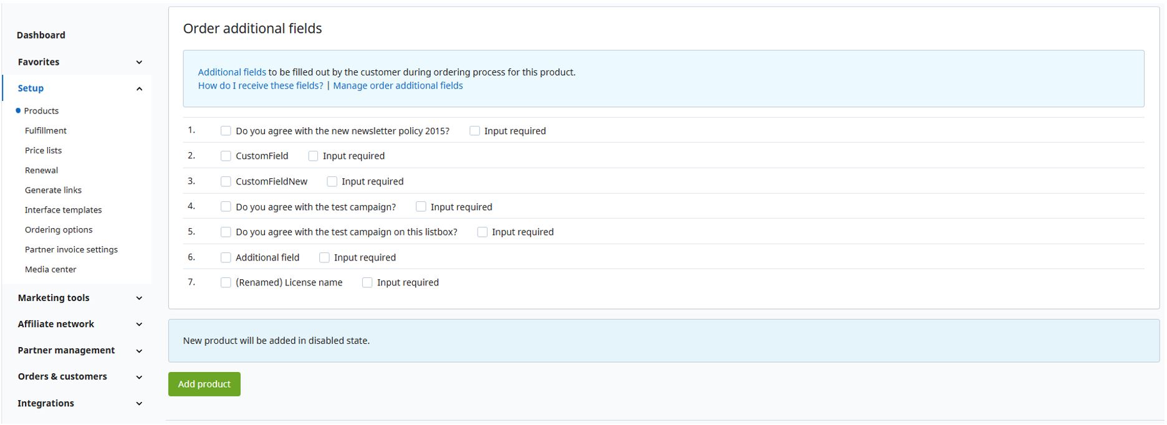Enable Input required for test campaign question
The width and height of the screenshot is (1167, 425).
click(x=421, y=207)
